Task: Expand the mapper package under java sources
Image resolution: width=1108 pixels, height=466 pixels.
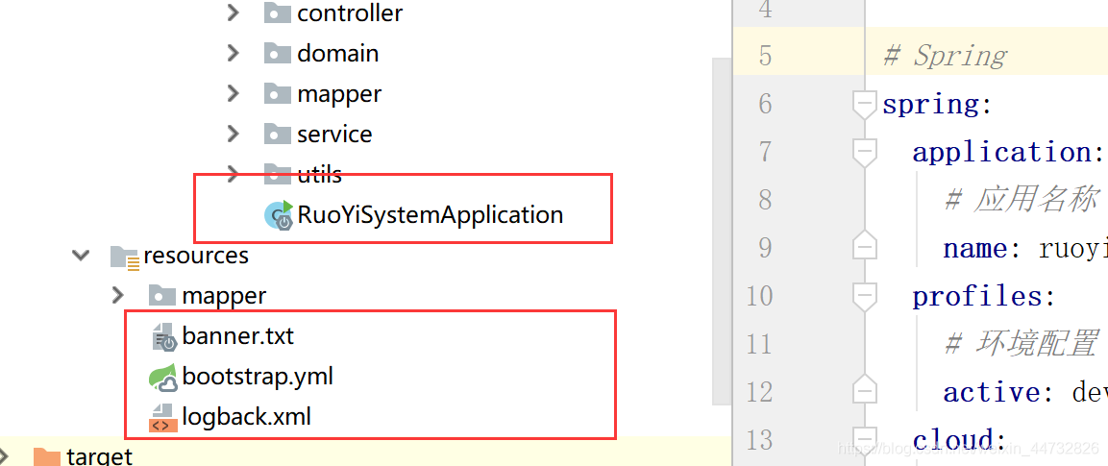Action: pyautogui.click(x=233, y=93)
